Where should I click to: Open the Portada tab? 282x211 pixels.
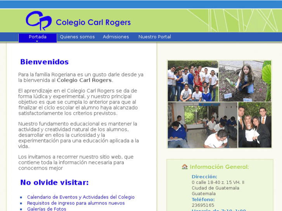click(38, 38)
